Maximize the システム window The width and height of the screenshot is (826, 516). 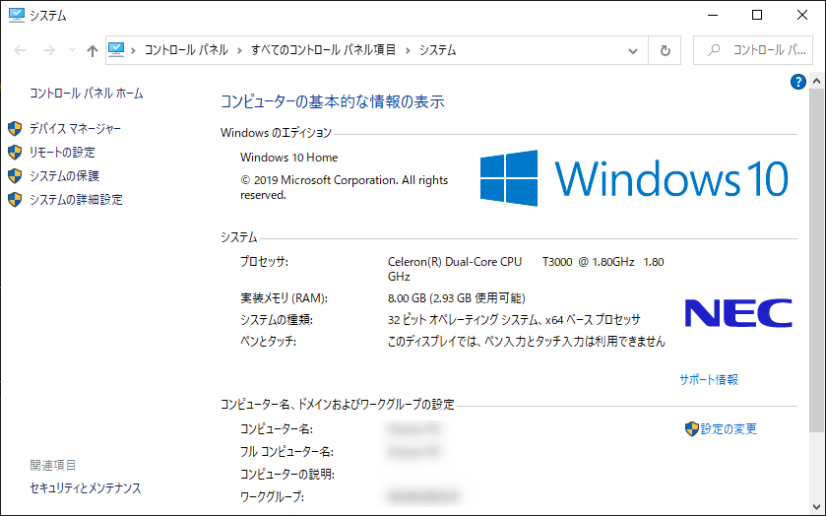point(757,16)
